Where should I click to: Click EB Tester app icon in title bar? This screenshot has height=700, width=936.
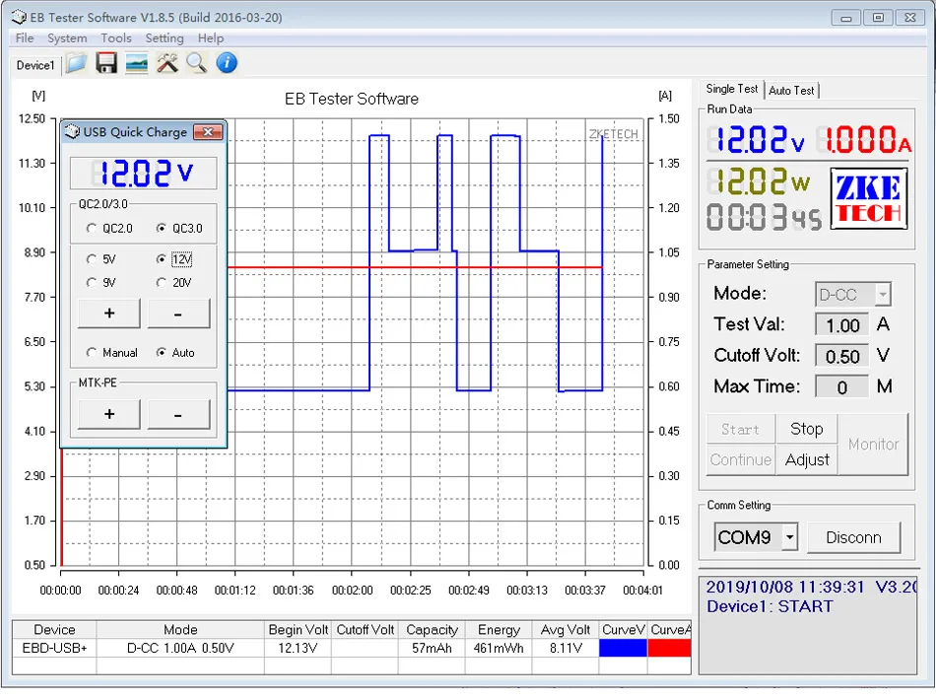(19, 17)
